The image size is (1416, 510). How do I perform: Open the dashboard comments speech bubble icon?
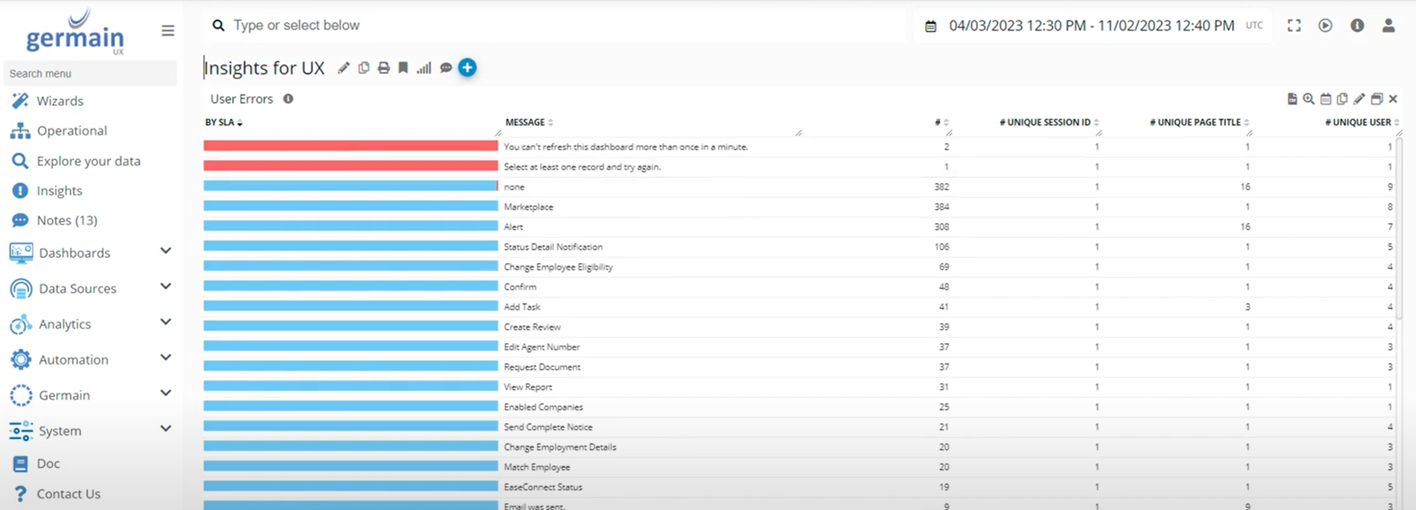(446, 67)
